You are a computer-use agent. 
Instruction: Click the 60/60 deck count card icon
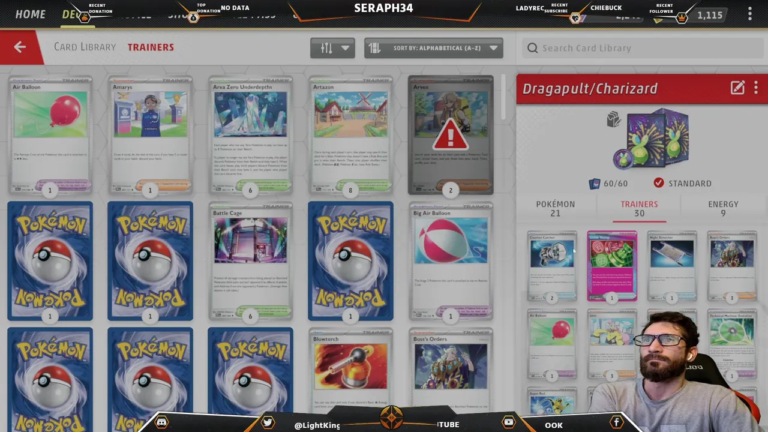pyautogui.click(x=595, y=184)
